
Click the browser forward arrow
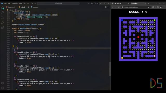pos(116,7)
